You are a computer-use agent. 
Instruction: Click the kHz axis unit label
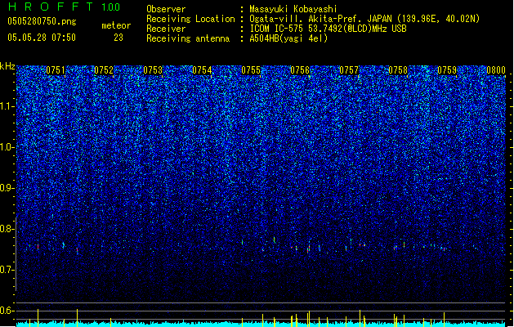click(7, 66)
